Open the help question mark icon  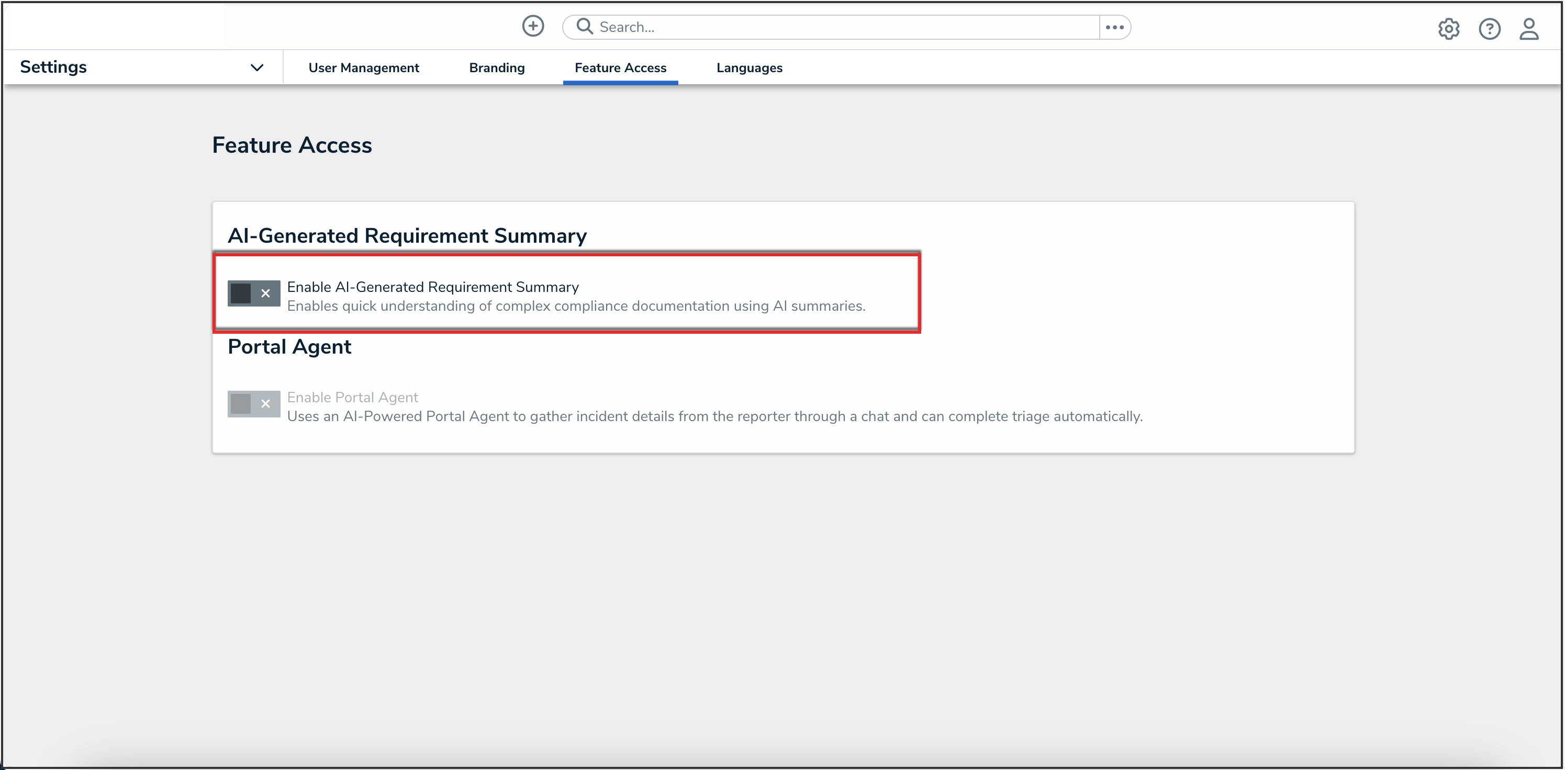pyautogui.click(x=1489, y=29)
